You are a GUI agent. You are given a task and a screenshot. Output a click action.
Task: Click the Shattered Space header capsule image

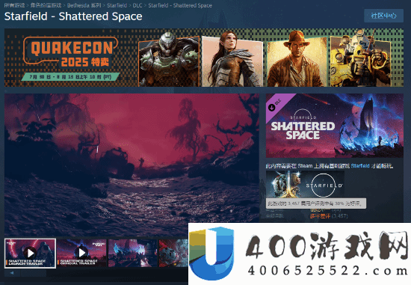[335, 126]
